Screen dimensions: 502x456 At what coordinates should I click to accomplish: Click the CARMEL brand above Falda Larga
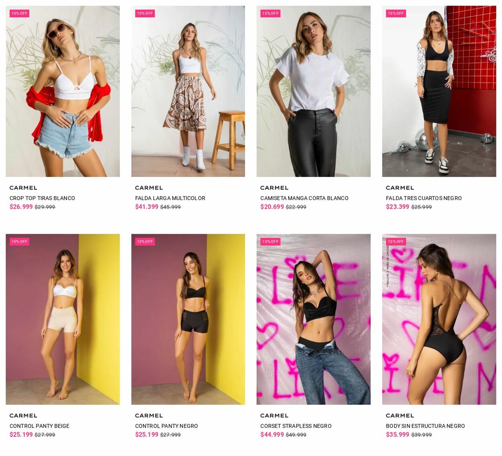tap(149, 188)
